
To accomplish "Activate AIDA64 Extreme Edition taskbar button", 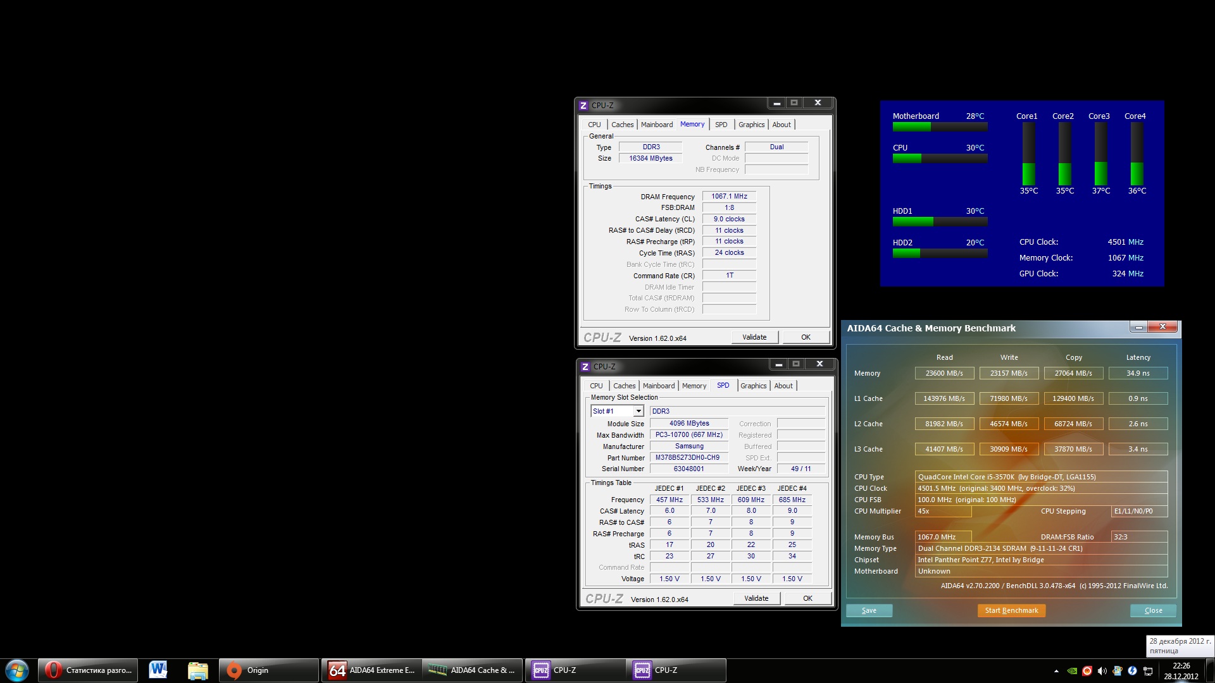I will [x=371, y=670].
